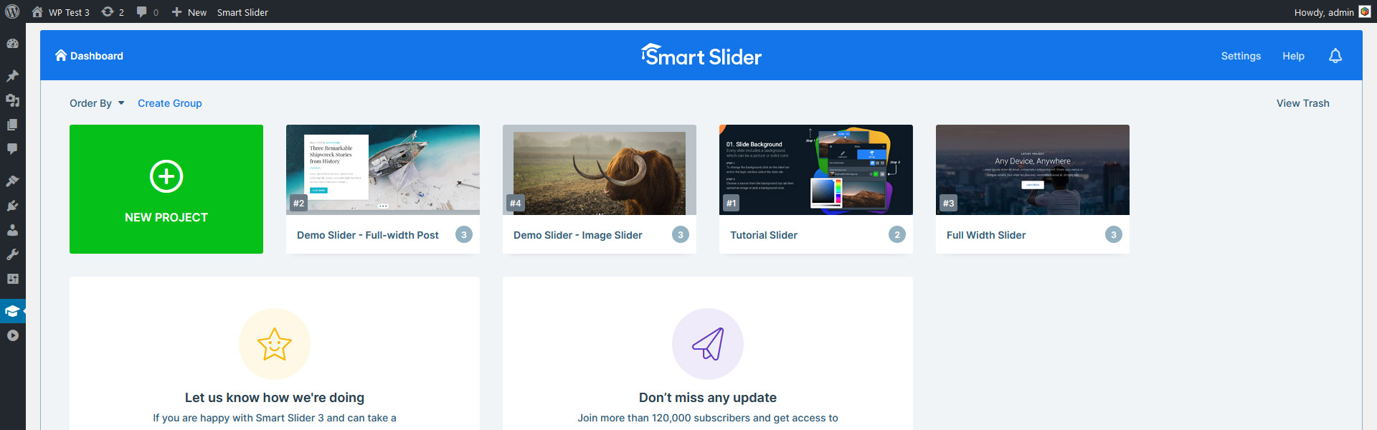Image resolution: width=1377 pixels, height=430 pixels.
Task: Click the home icon beside WP Test 3
Action: [37, 12]
